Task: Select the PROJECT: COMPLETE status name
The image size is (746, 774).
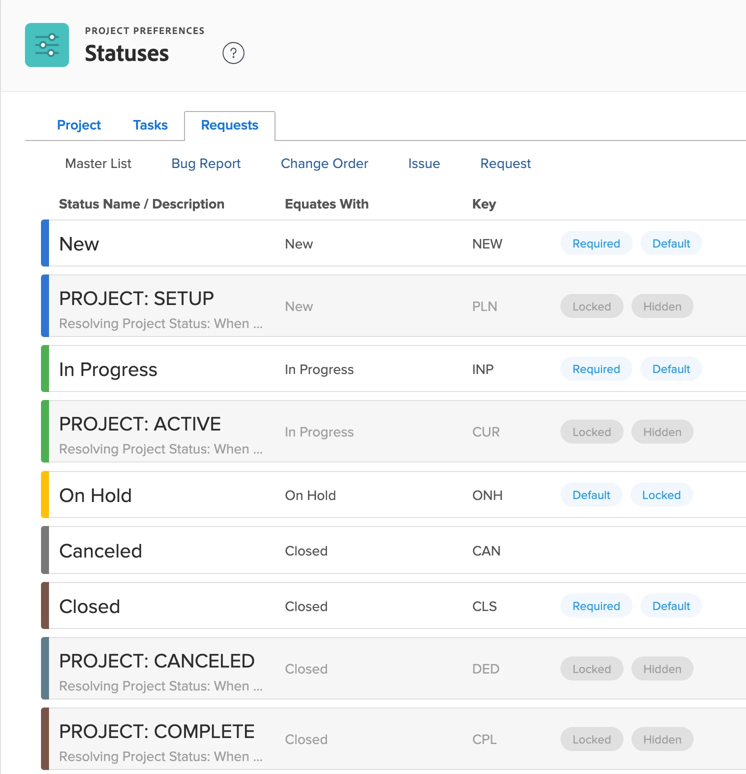Action: click(157, 731)
